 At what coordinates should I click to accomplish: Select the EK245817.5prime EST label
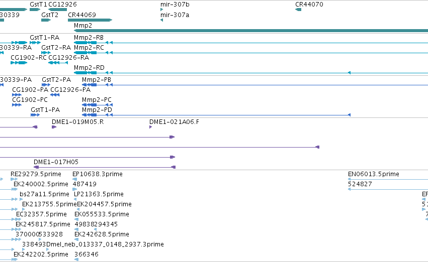pos(43,224)
